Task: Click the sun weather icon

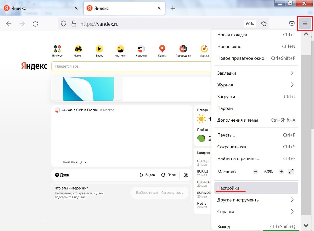Action: pyautogui.click(x=201, y=119)
